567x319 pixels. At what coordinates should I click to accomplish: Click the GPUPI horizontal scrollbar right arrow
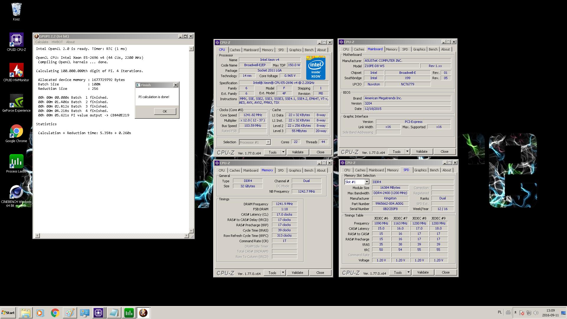coord(186,236)
